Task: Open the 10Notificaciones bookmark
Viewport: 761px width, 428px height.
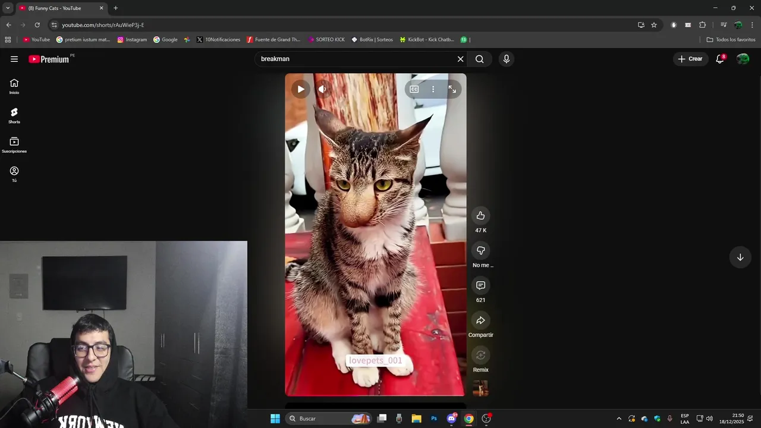Action: pos(218,40)
